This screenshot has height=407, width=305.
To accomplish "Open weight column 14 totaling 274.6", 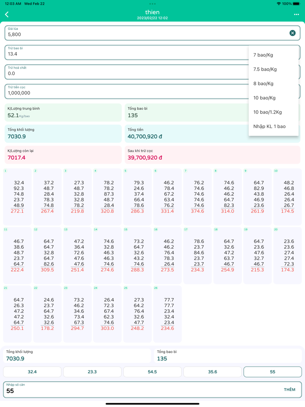I will tap(107, 255).
